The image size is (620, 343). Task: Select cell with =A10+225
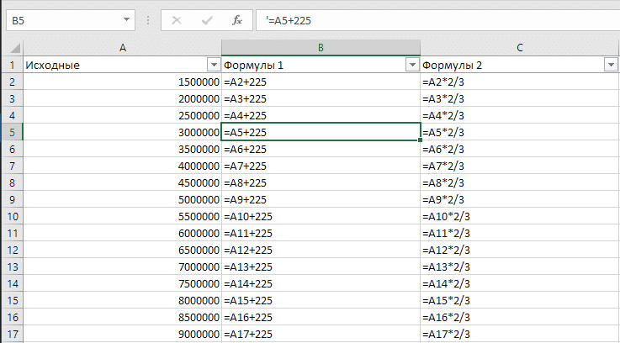click(321, 216)
